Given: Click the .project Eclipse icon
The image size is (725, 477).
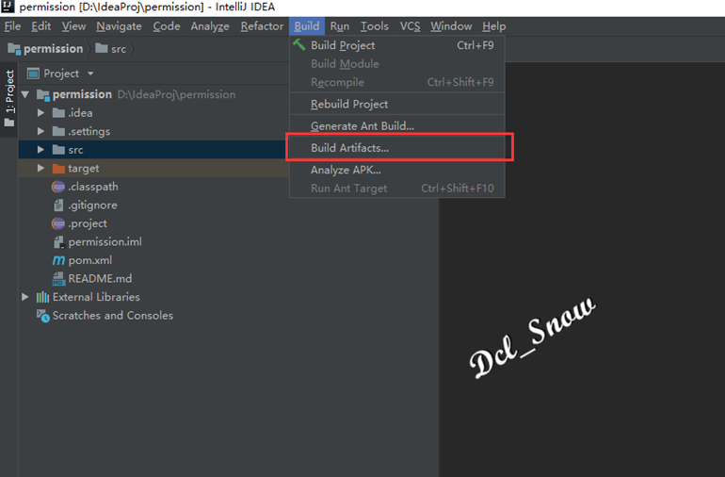Looking at the screenshot, I should coord(58,223).
